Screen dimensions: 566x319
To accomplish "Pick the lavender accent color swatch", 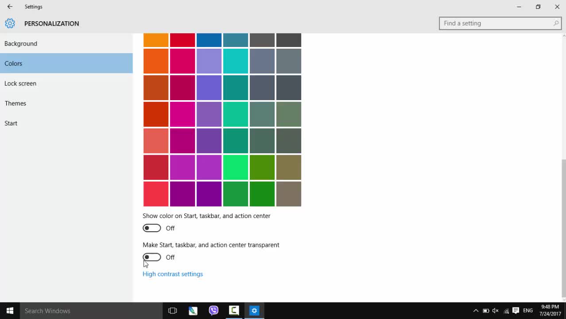I will pyautogui.click(x=209, y=61).
